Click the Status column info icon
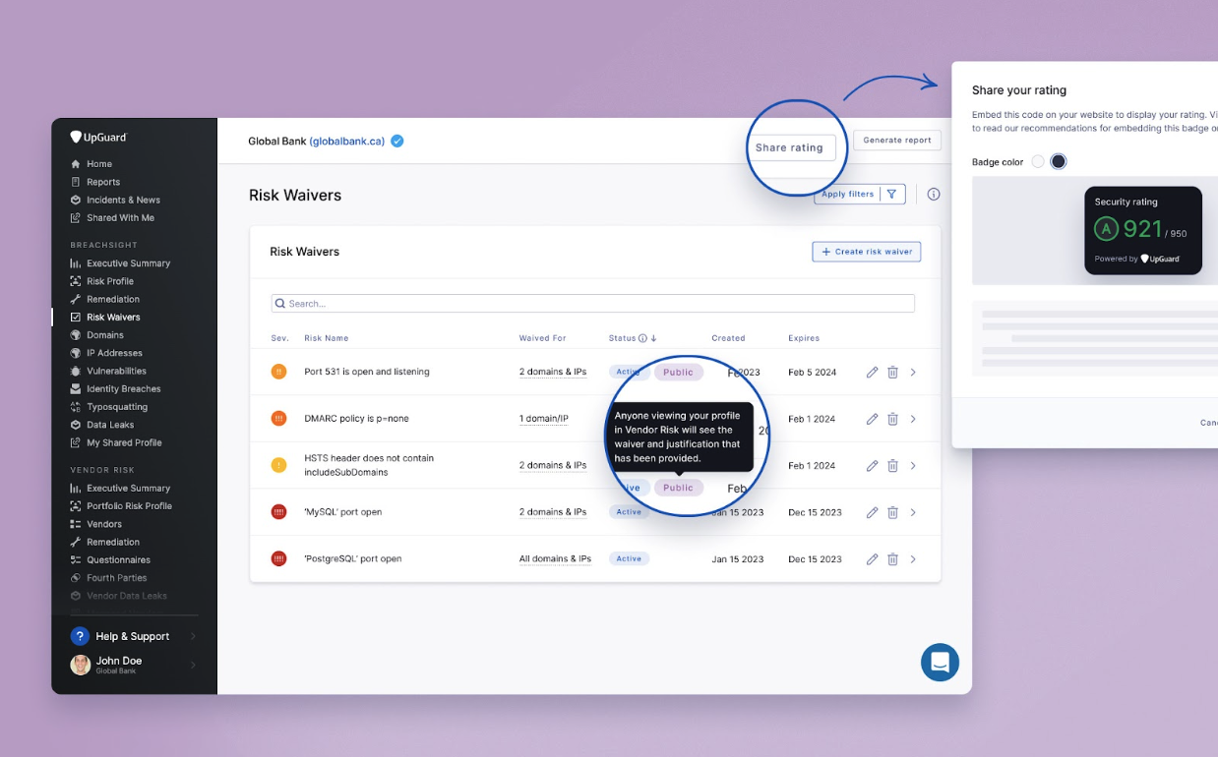 click(x=642, y=338)
